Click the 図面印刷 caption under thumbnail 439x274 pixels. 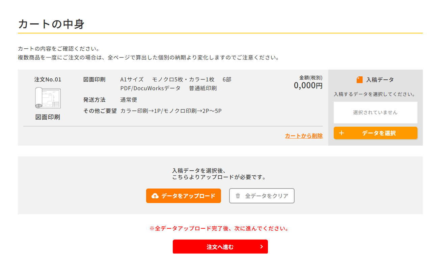pyautogui.click(x=48, y=117)
